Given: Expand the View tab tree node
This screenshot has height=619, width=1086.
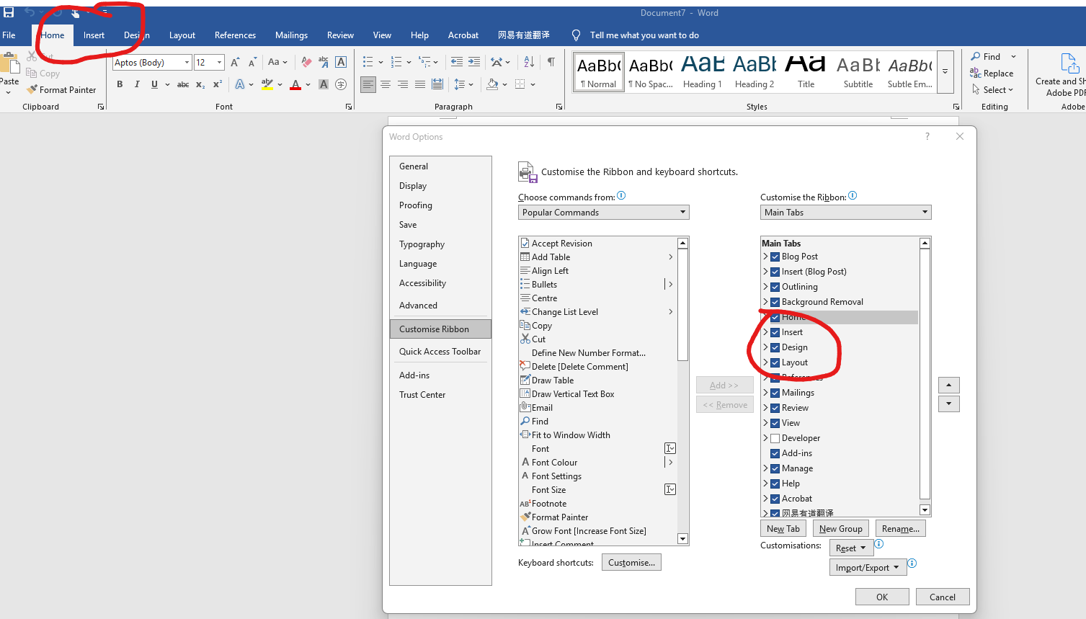Looking at the screenshot, I should [765, 423].
